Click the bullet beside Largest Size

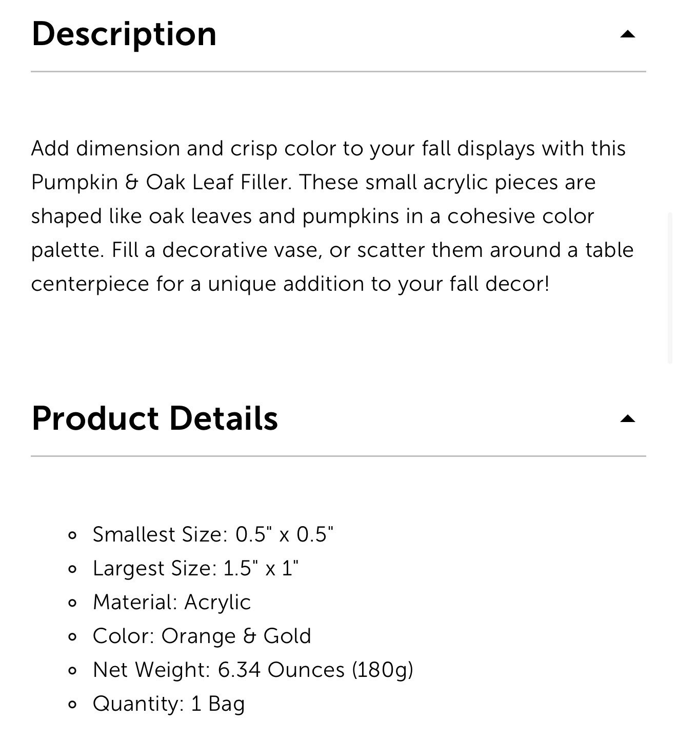(x=72, y=569)
